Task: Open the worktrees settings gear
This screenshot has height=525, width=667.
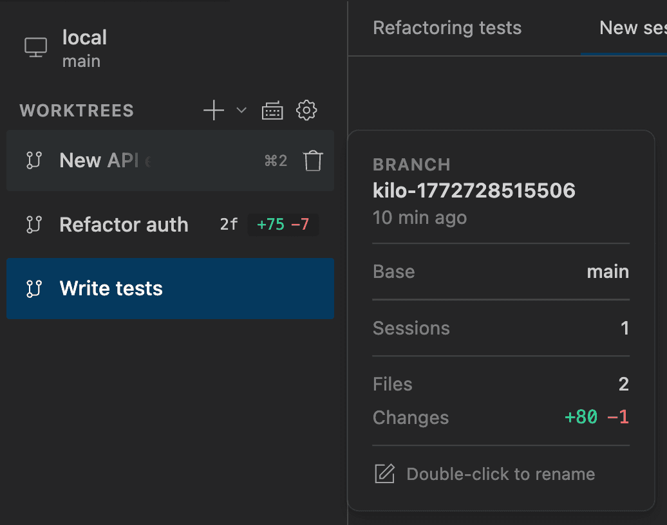Action: [307, 110]
